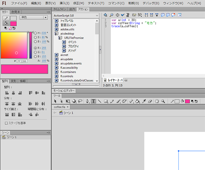Click the シーン 1 breadcrumb in edit bar
The height and width of the screenshot is (170, 205).
click(x=66, y=113)
